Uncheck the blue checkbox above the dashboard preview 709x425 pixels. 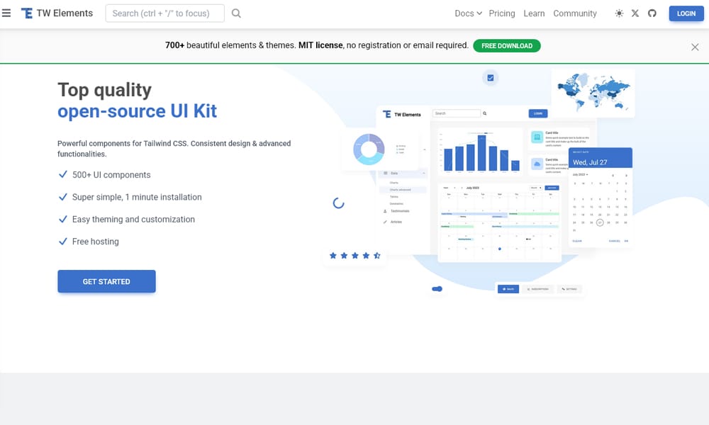[490, 77]
